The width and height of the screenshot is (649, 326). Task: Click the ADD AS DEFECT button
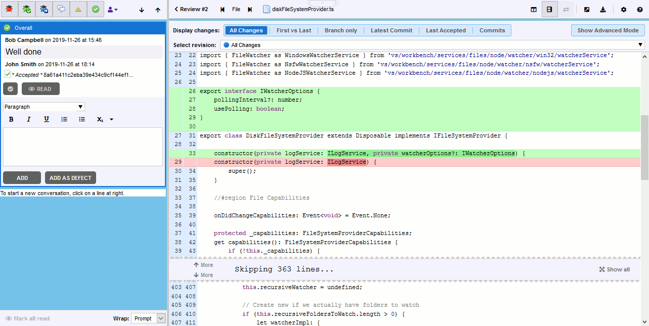70,178
